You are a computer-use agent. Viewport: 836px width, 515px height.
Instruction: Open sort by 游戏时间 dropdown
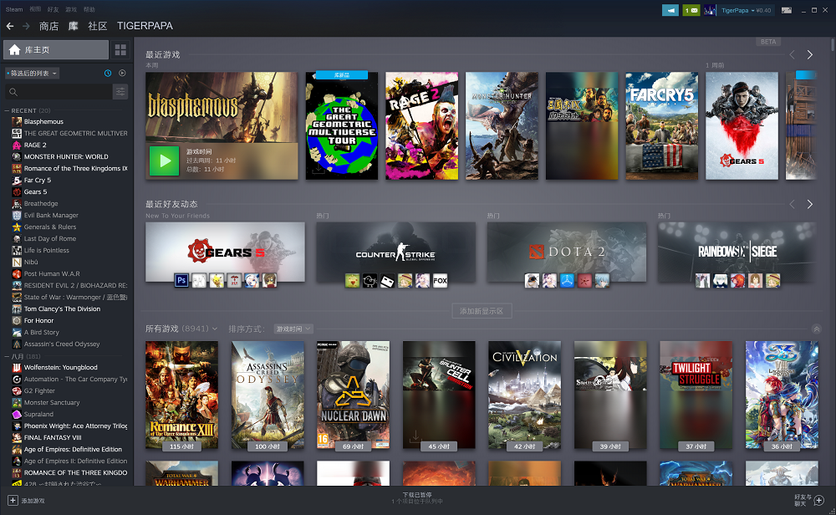pyautogui.click(x=293, y=329)
